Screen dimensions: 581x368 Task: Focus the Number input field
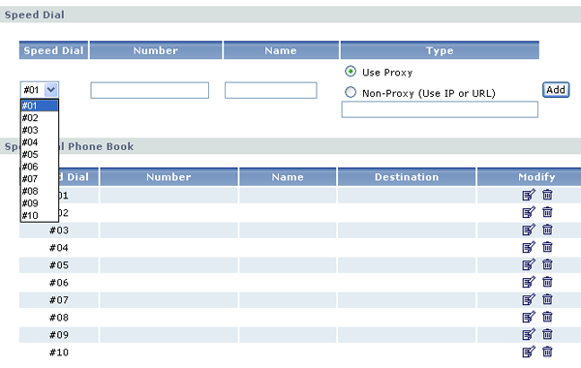click(150, 90)
